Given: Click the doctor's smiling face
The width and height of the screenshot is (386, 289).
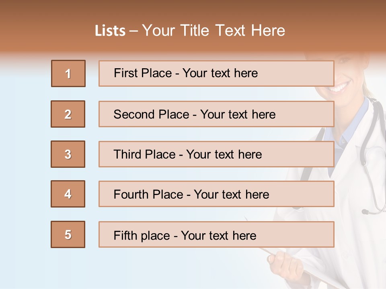Looking at the screenshot, I should point(342,79).
